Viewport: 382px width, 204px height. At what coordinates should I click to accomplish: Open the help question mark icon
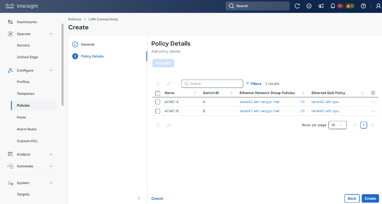point(363,6)
